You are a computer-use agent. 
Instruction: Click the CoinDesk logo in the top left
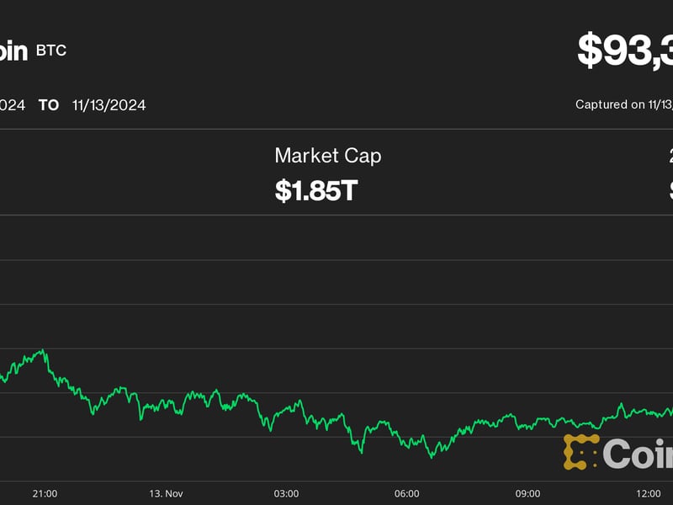point(12,50)
